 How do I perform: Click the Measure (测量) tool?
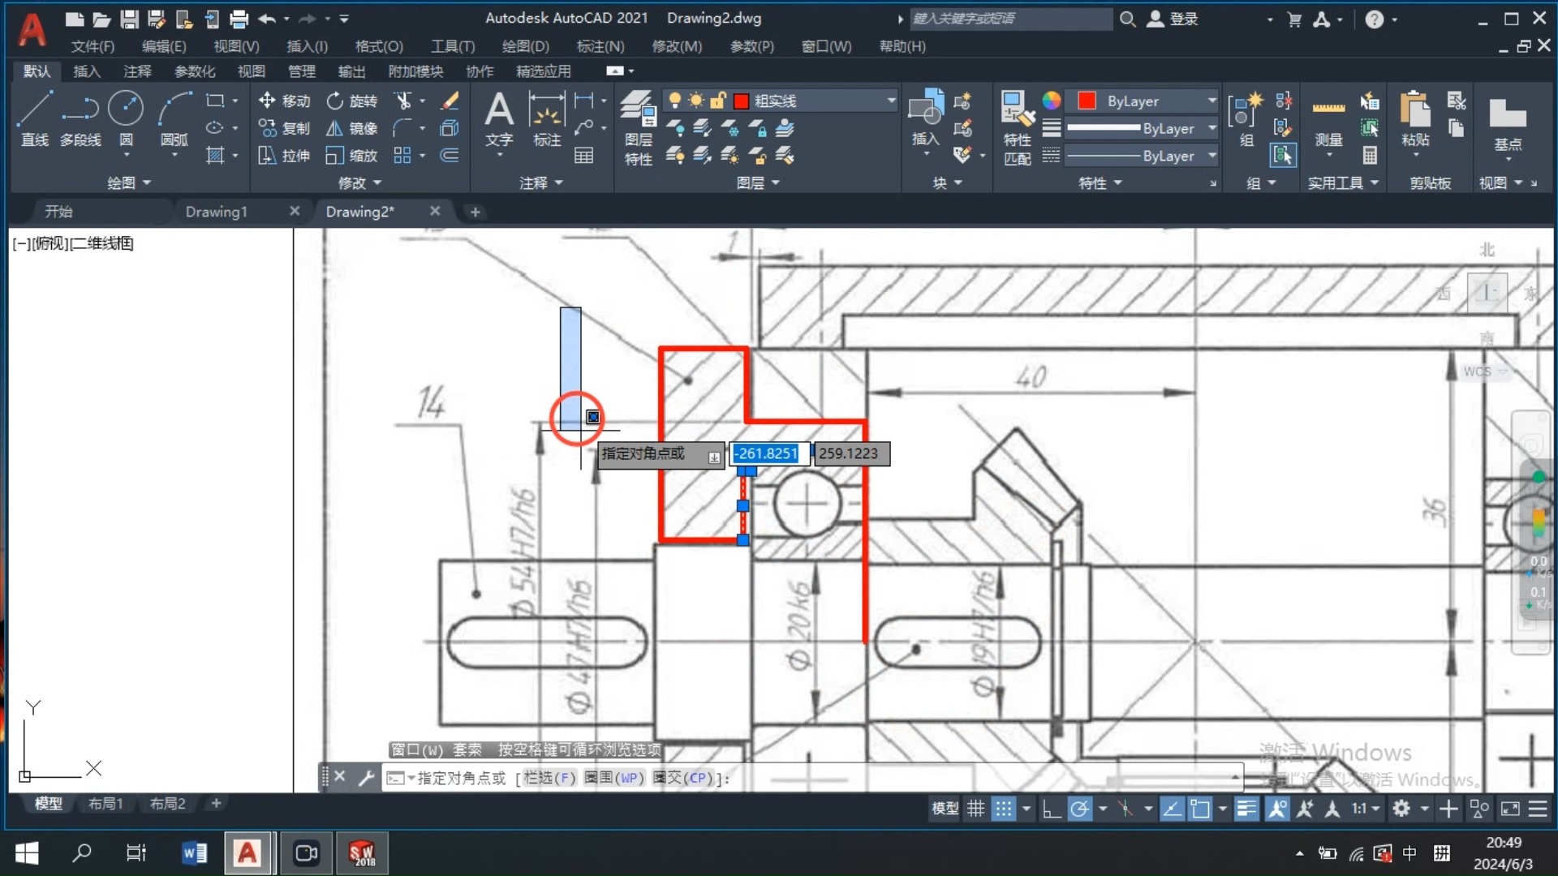[1328, 118]
